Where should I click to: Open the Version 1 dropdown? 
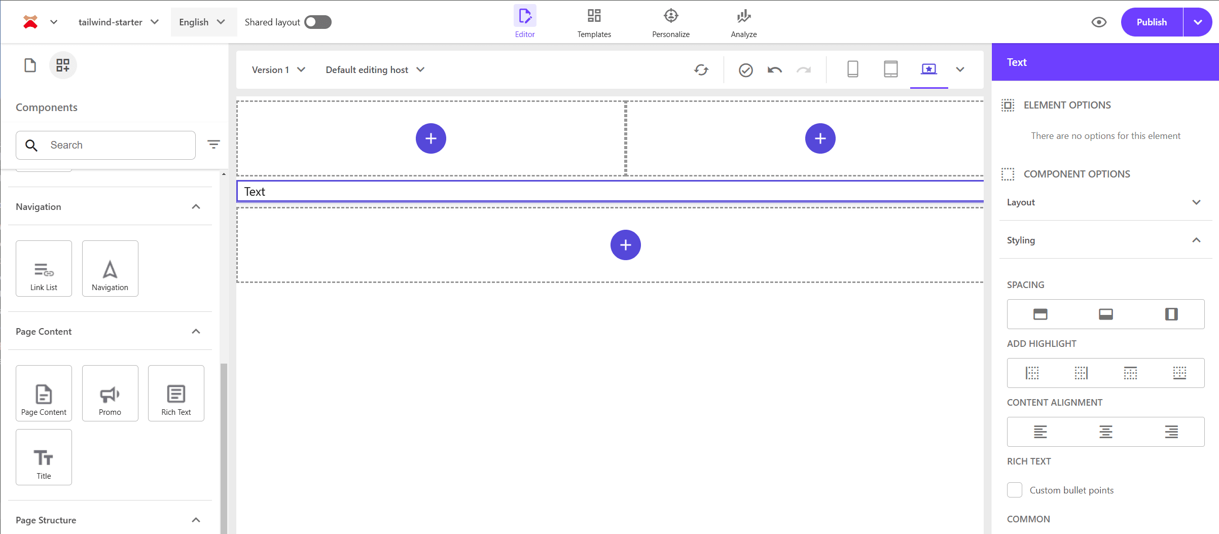click(278, 70)
